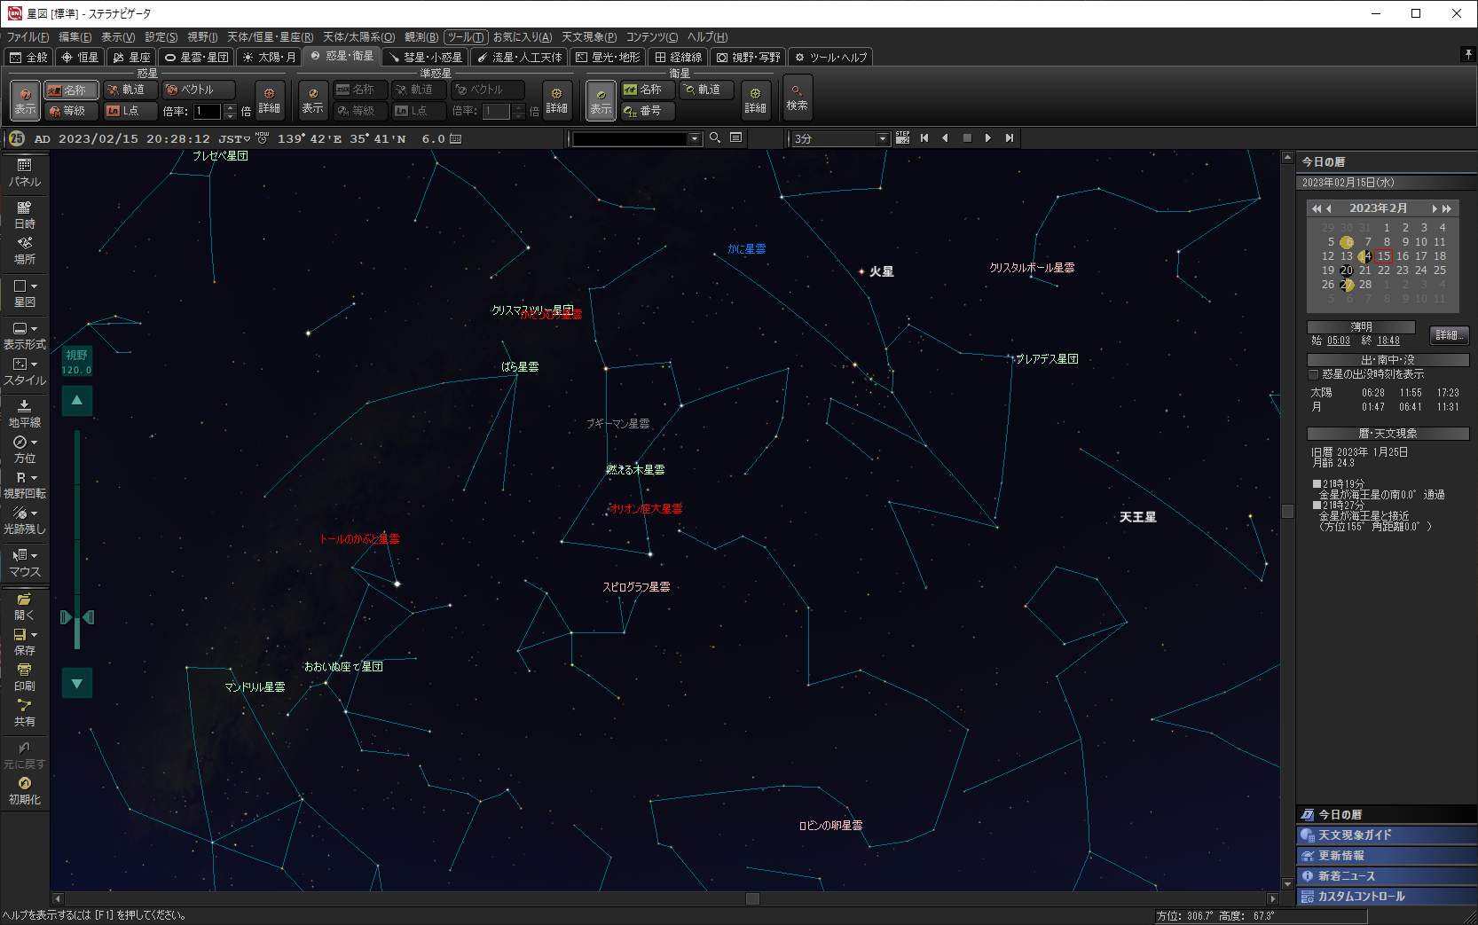Open the ツール(T) menu

[465, 37]
